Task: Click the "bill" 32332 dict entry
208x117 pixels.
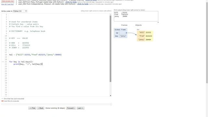Action: click(x=145, y=32)
